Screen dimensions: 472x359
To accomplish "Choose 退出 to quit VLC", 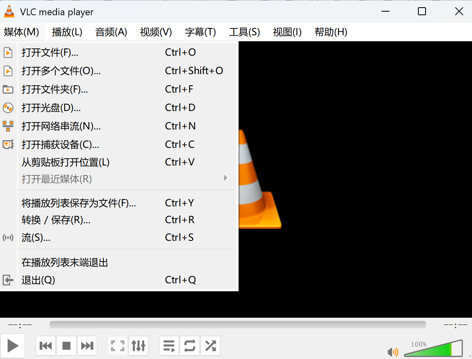I will 38,280.
